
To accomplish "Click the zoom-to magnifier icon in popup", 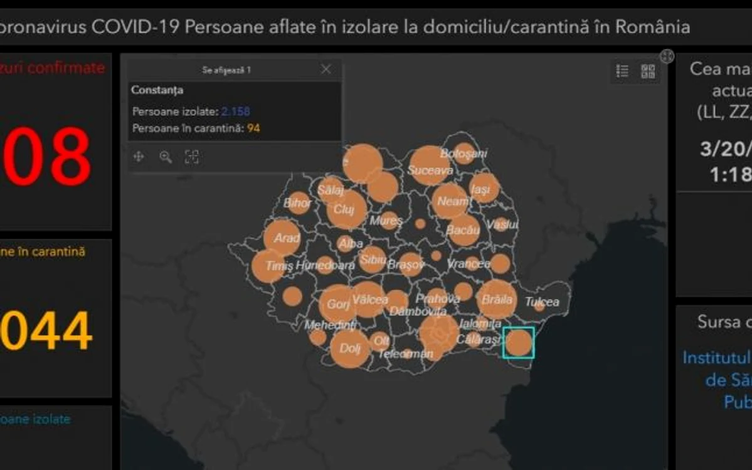I will (x=166, y=157).
